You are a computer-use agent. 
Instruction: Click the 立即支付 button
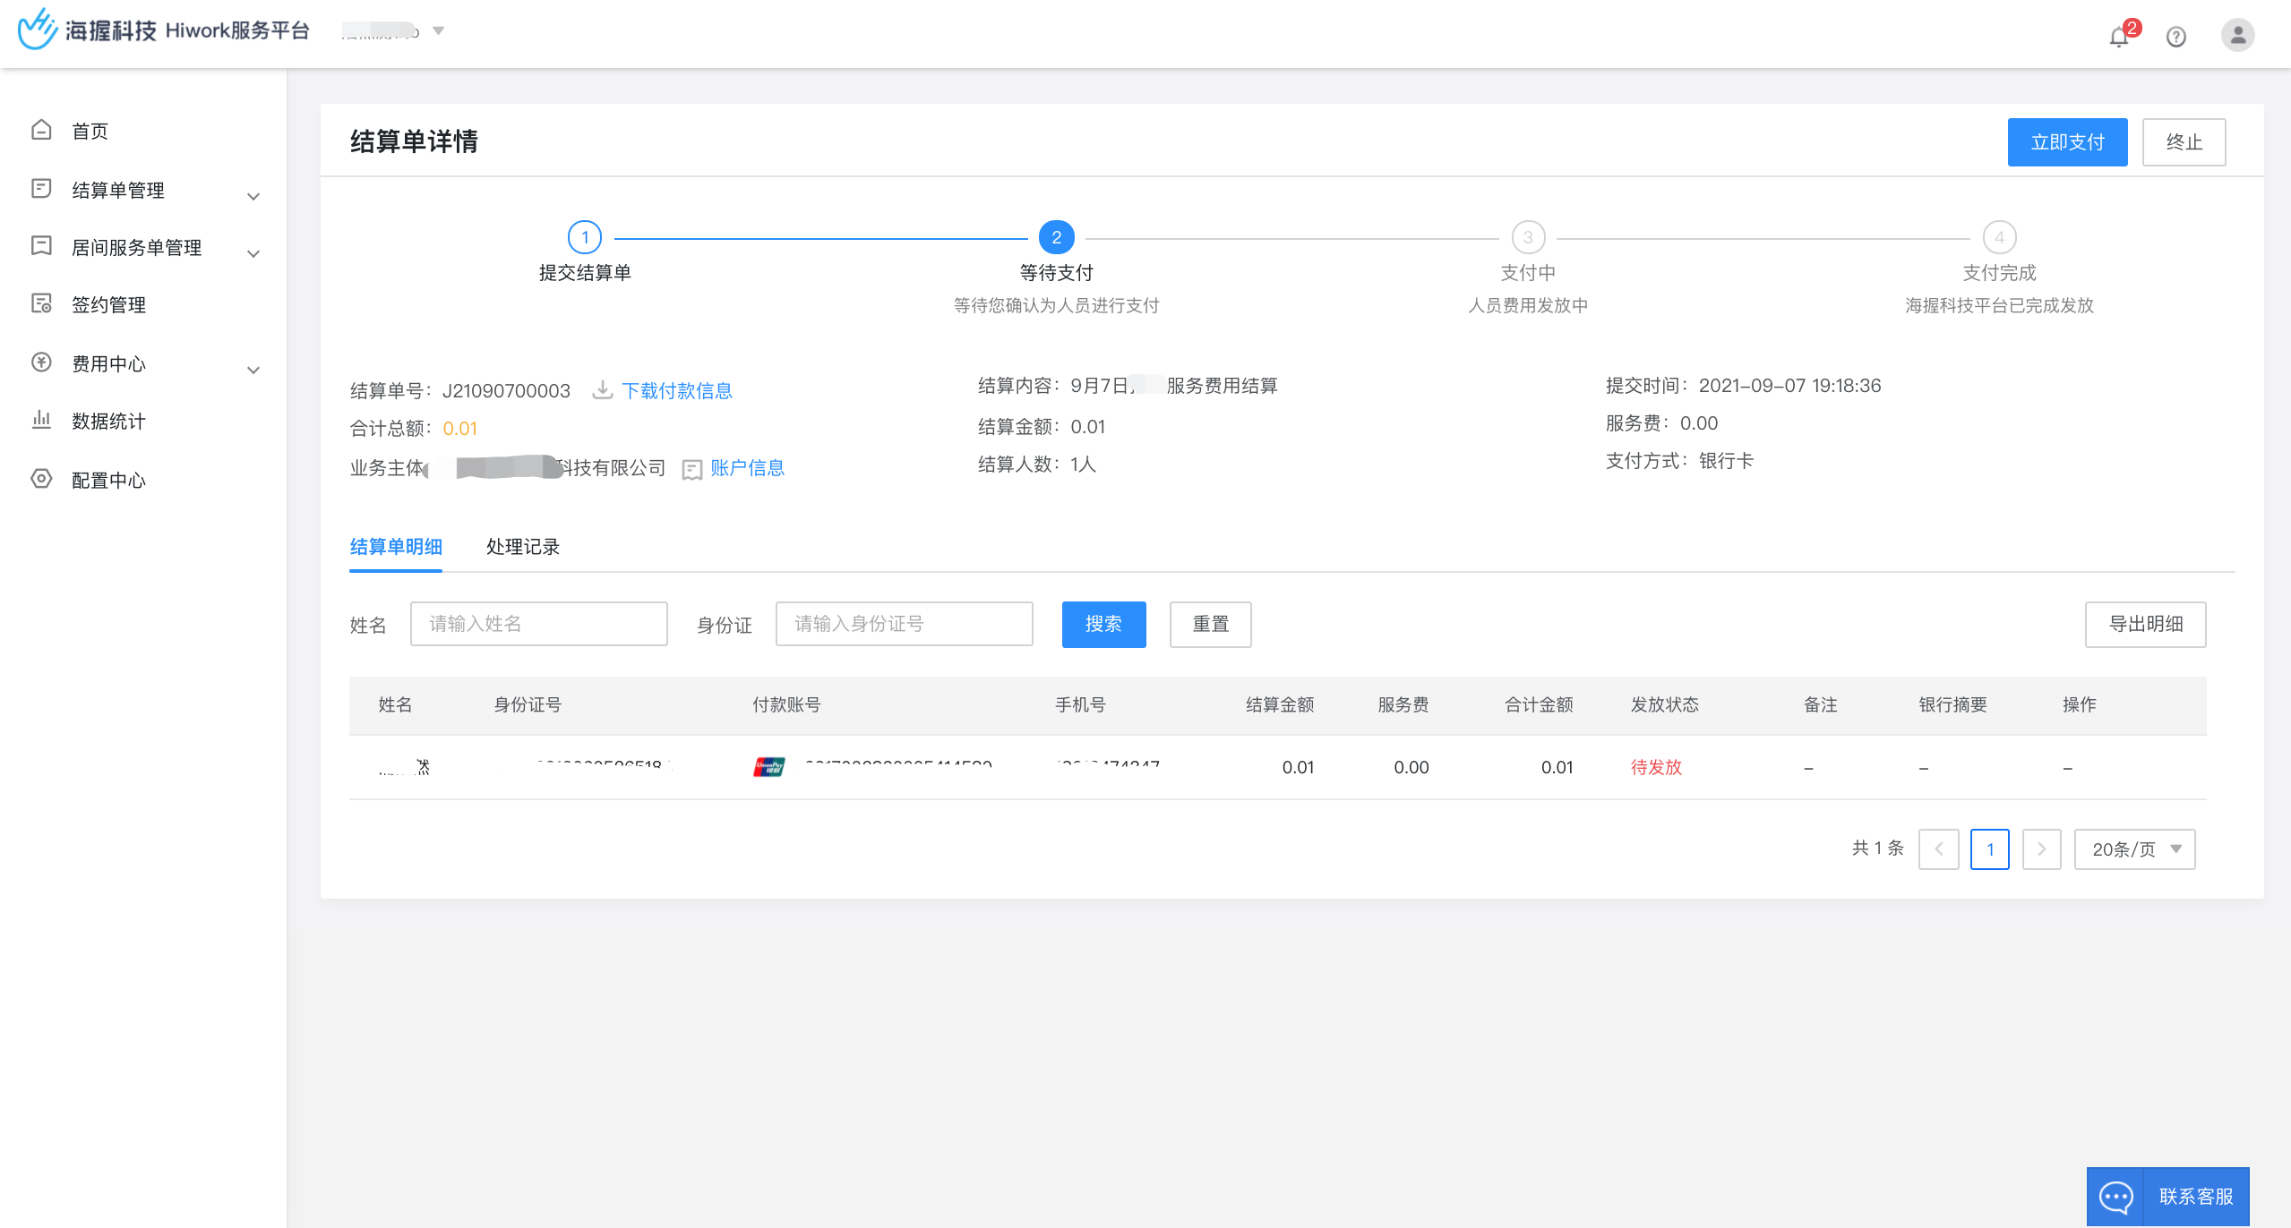[2067, 142]
